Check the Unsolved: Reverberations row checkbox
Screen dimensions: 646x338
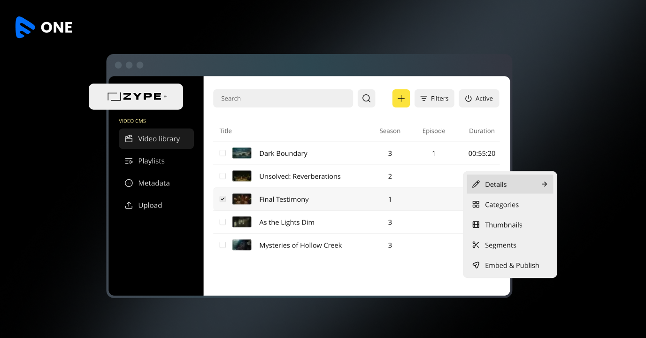click(223, 176)
